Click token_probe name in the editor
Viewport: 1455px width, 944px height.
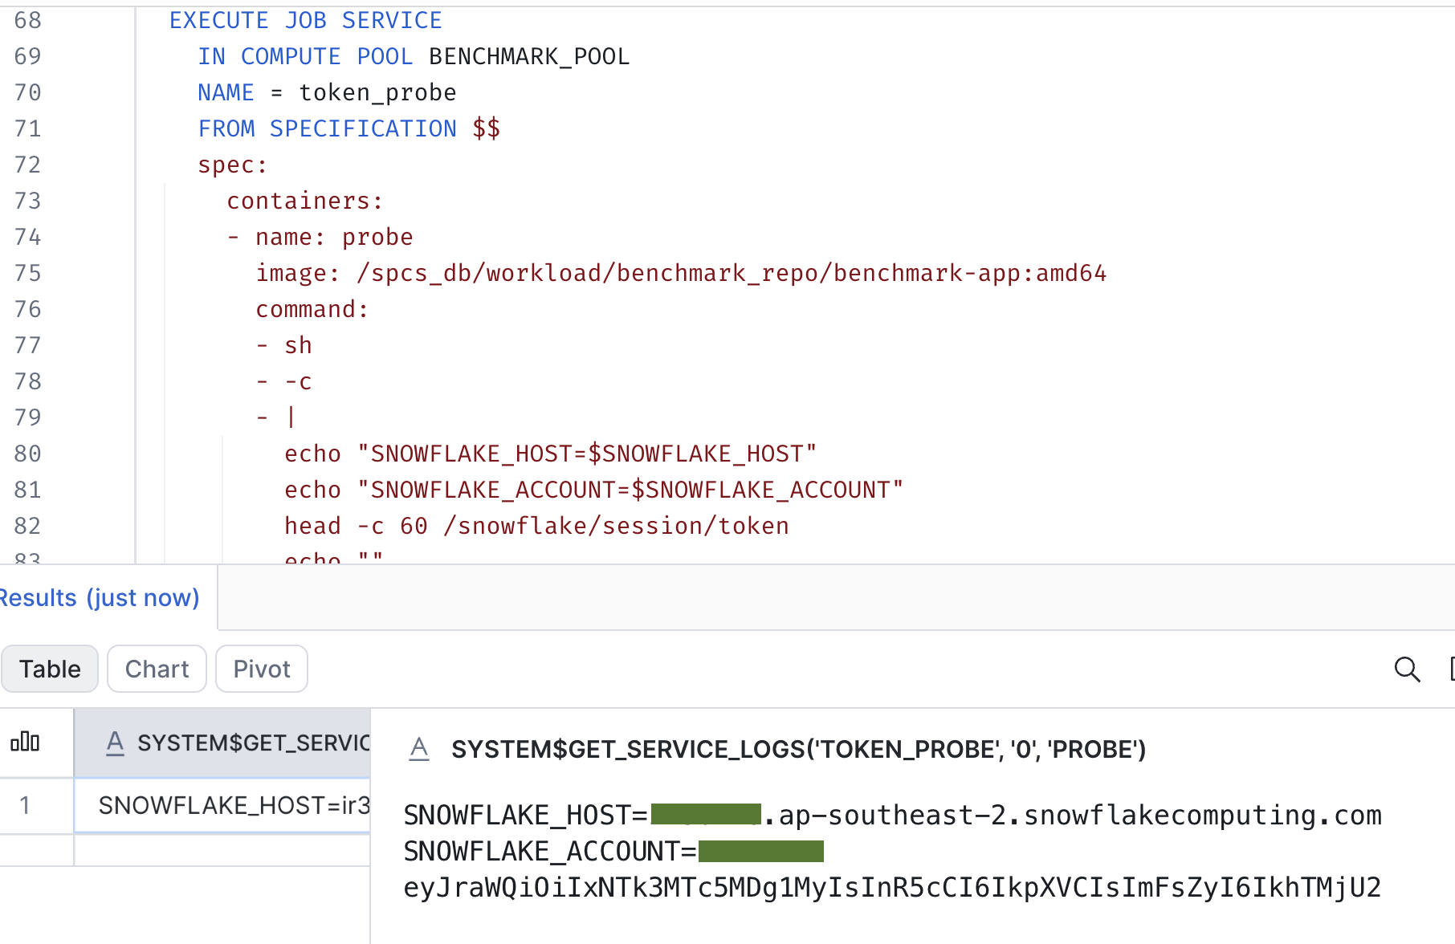(377, 92)
